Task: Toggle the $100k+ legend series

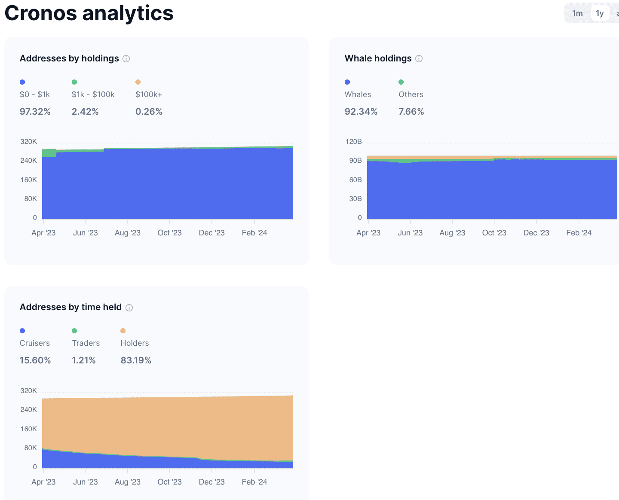Action: point(149,95)
